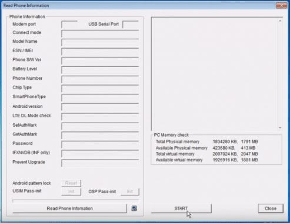The image size is (290, 223).
Task: Click the progress bar above Read Phone Information
Action: pyautogui.click(x=76, y=201)
